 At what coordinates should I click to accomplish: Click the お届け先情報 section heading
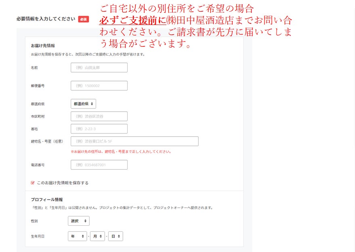(x=43, y=46)
